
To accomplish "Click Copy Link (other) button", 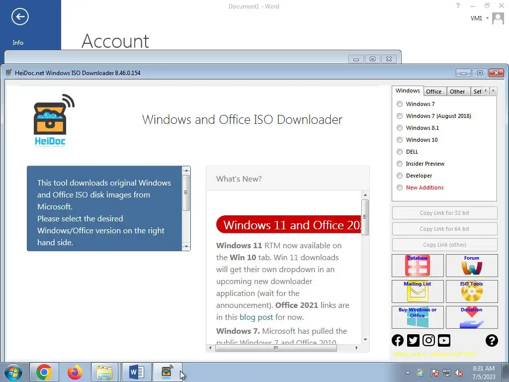I will [x=444, y=245].
